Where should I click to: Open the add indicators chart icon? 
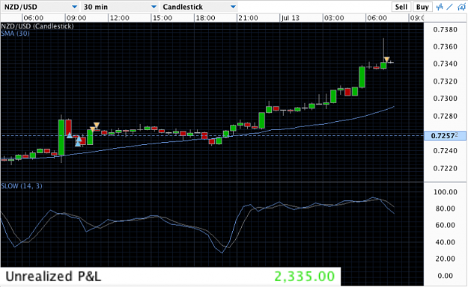tap(461, 7)
